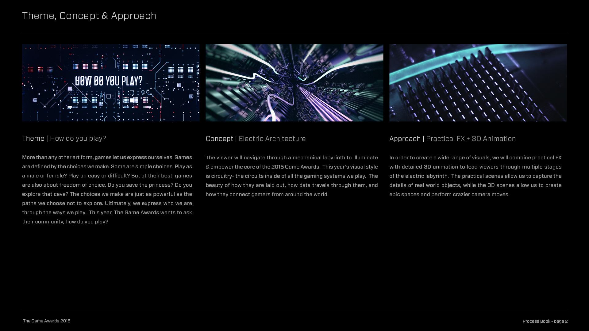Open the heatsink close-up Approach image
Image resolution: width=589 pixels, height=331 pixels.
[x=478, y=83]
